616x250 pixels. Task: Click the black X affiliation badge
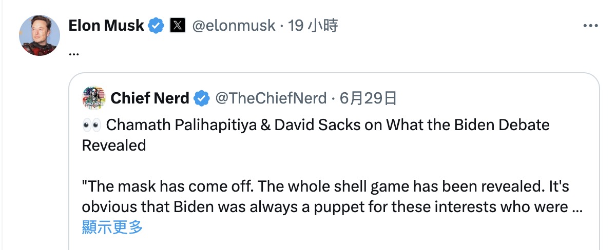(177, 26)
